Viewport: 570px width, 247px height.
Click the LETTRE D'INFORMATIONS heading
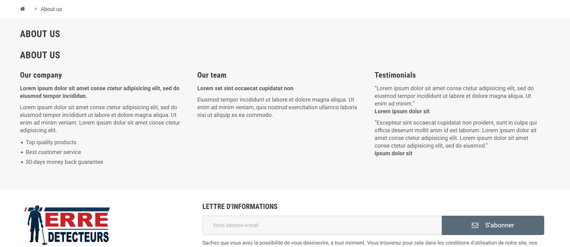tap(240, 206)
